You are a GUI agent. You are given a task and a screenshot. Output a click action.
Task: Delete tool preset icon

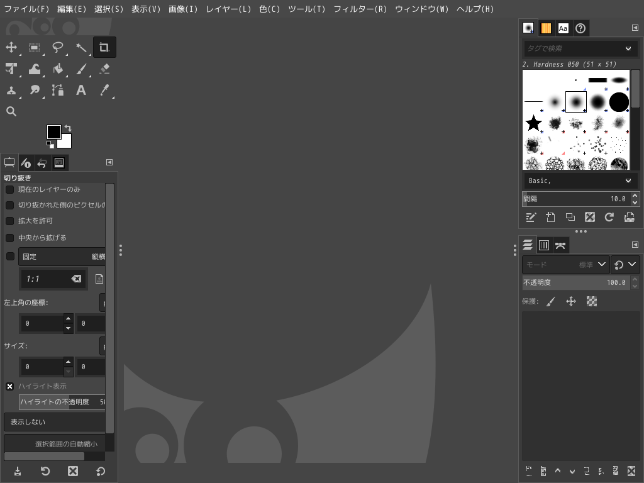73,471
